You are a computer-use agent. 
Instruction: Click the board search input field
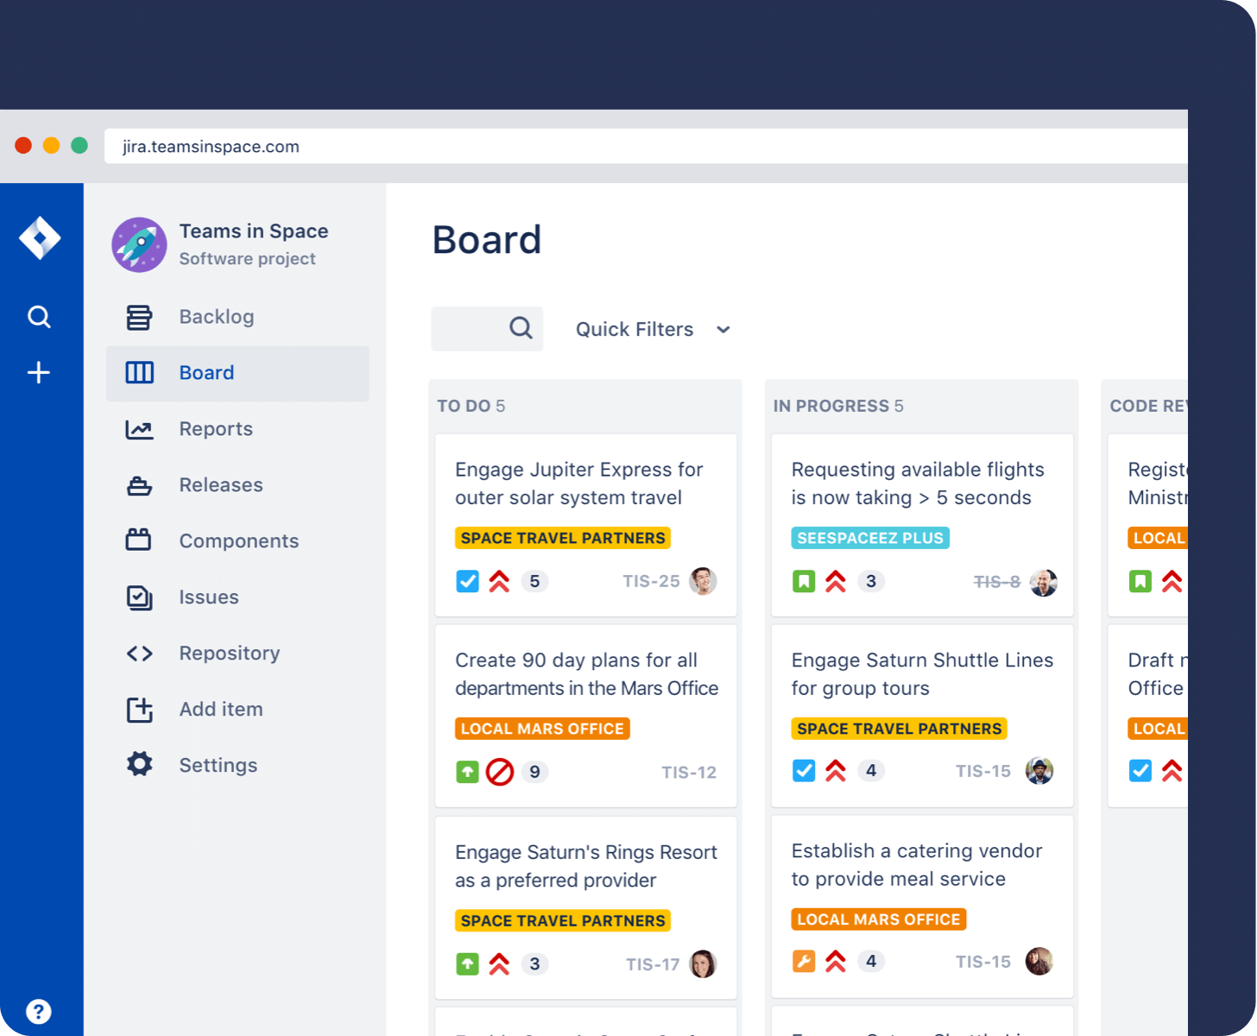[487, 329]
